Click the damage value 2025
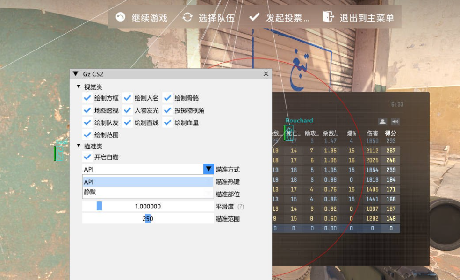This screenshot has width=460, height=280. pos(372,160)
